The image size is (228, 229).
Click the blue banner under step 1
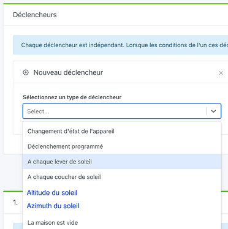18,226
